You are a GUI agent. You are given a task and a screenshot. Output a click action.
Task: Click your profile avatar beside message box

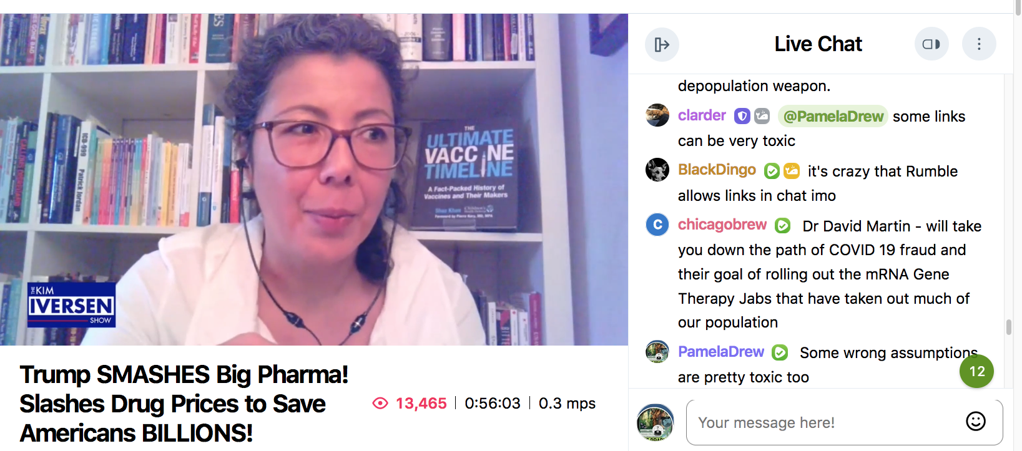coord(656,422)
